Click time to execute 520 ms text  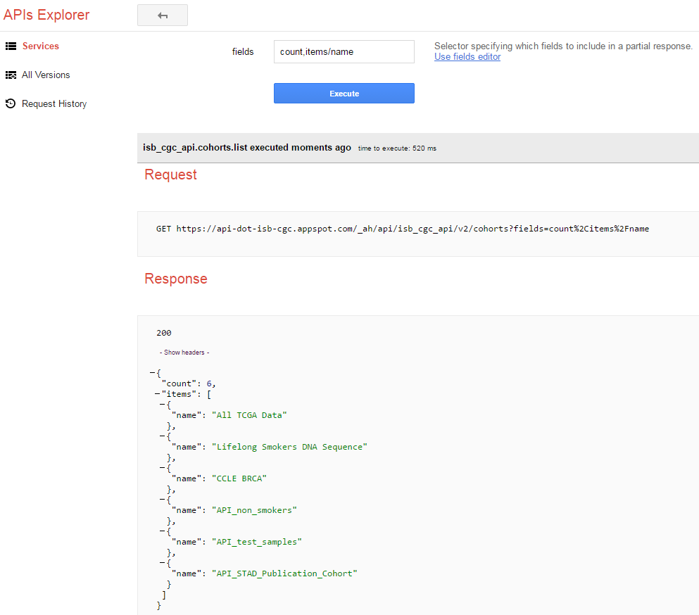(397, 148)
